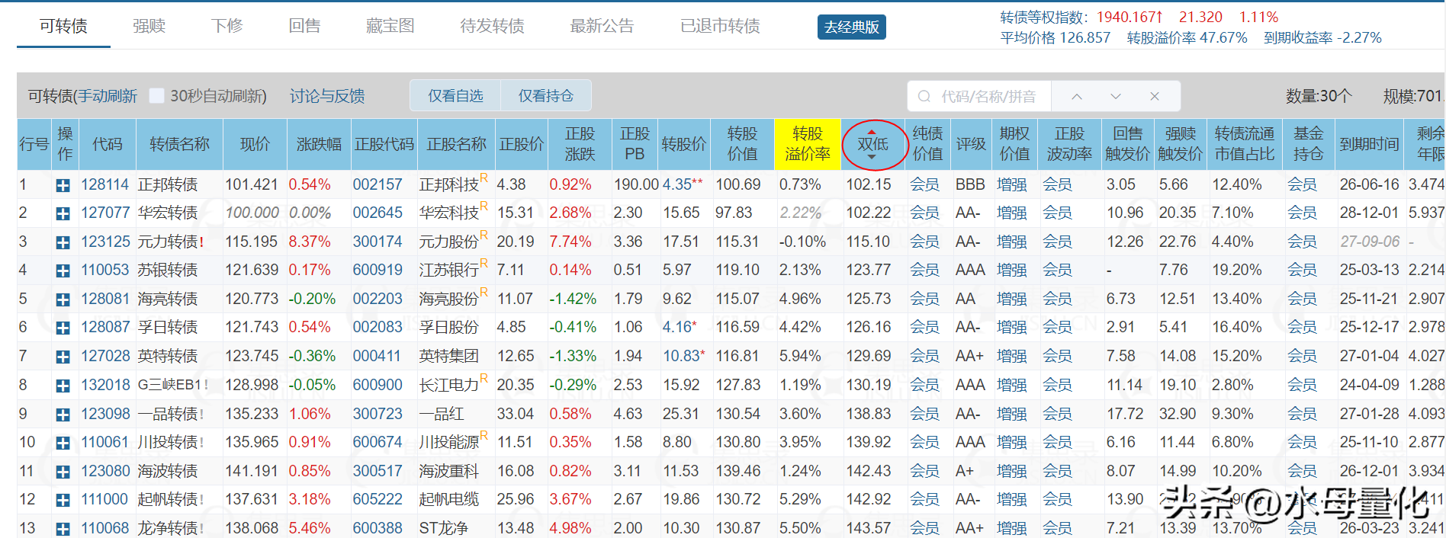The image size is (1446, 538).
Task: Click 纯债价值 会员 link in 正邦转债 row
Action: (924, 185)
